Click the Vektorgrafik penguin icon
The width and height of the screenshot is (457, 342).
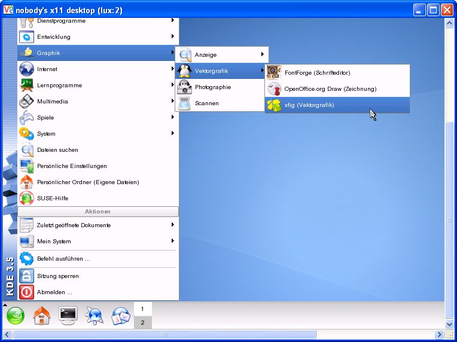[184, 71]
